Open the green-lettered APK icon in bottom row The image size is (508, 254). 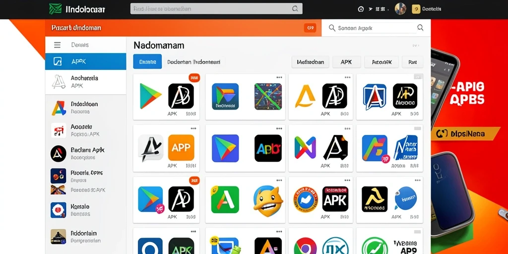pos(181,246)
